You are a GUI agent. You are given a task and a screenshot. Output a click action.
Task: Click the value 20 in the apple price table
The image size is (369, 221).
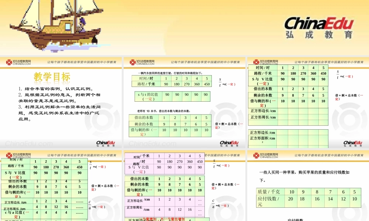pos(291,199)
